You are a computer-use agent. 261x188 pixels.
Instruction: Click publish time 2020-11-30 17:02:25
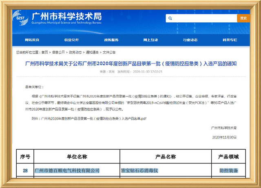[x=148, y=72]
